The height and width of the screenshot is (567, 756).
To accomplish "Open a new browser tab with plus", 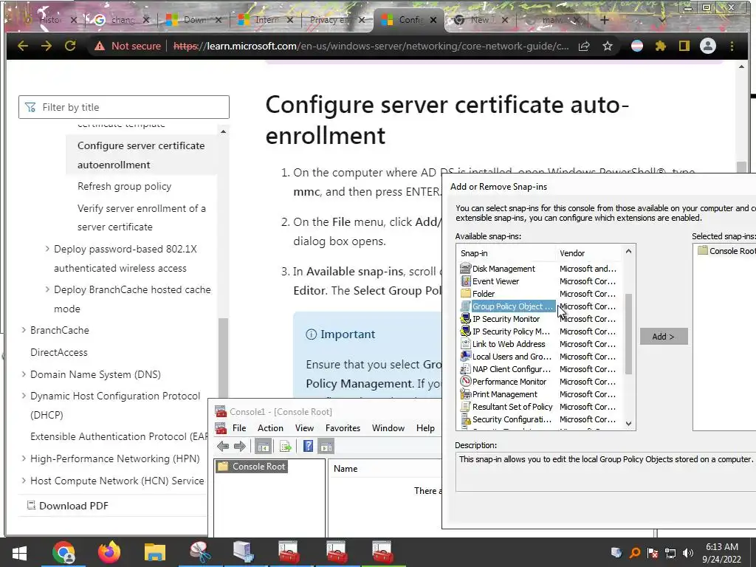I will pos(605,20).
